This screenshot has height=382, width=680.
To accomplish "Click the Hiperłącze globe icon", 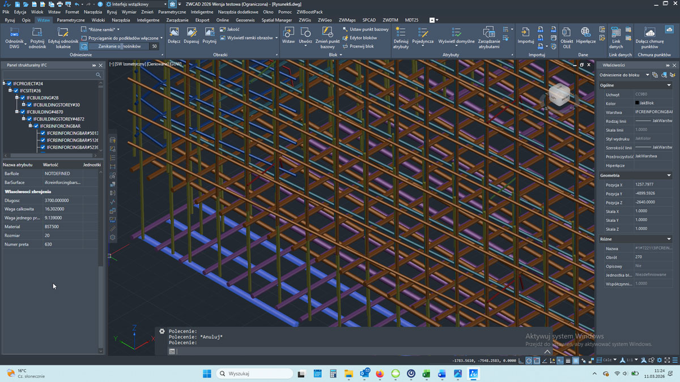I will tap(585, 32).
